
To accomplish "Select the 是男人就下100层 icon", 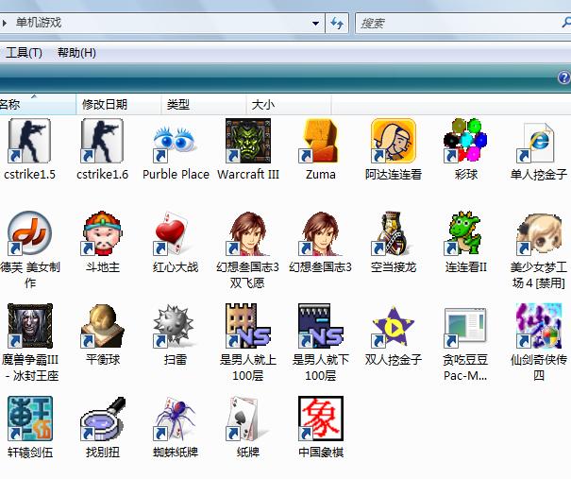I will (321, 326).
